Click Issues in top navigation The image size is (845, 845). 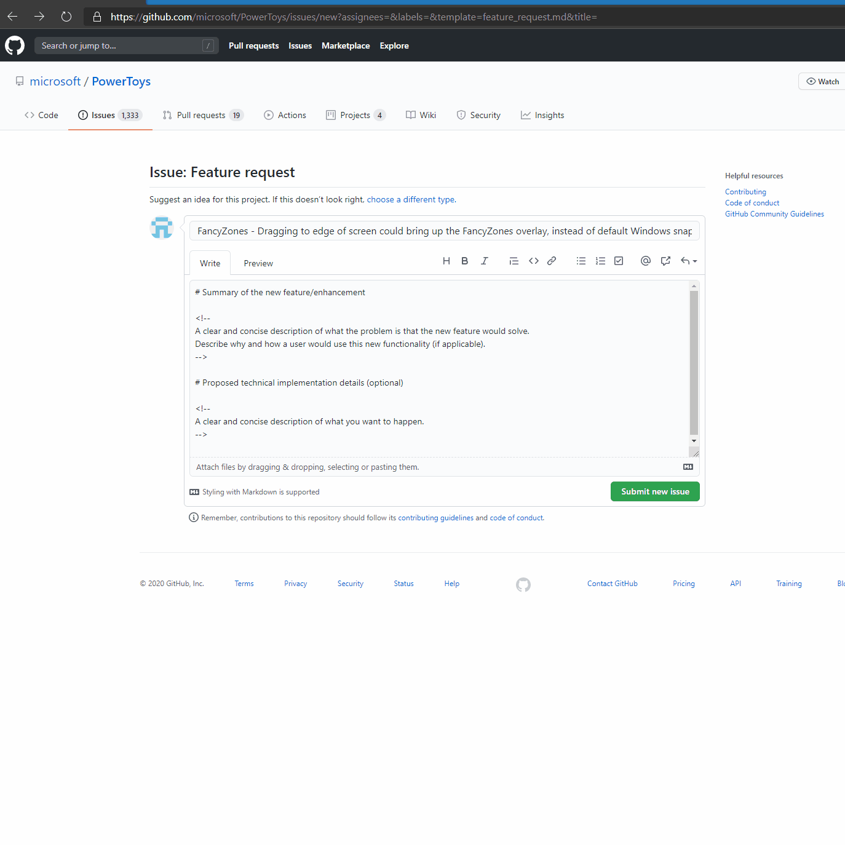click(x=300, y=46)
